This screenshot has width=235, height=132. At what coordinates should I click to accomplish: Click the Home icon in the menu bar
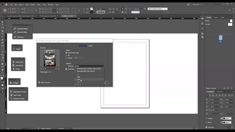tap(6, 5)
